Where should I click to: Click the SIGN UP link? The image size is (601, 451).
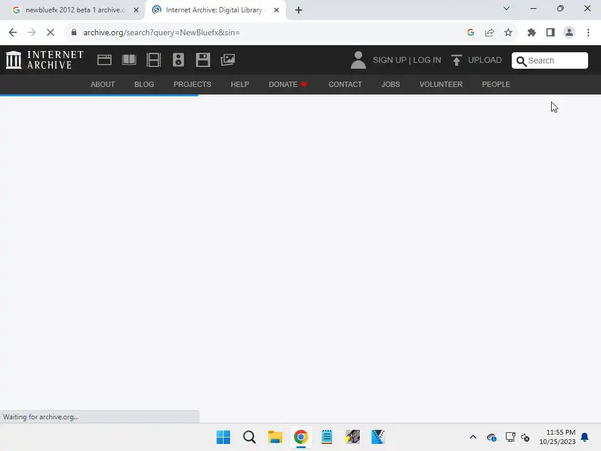click(x=390, y=60)
